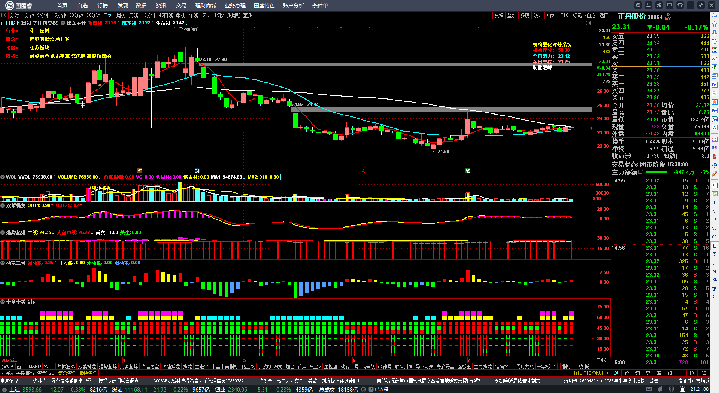Toggle the small box left of 分时

(x=4, y=15)
